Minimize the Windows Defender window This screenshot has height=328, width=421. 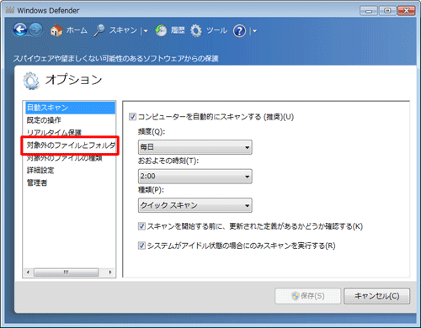click(x=369, y=11)
